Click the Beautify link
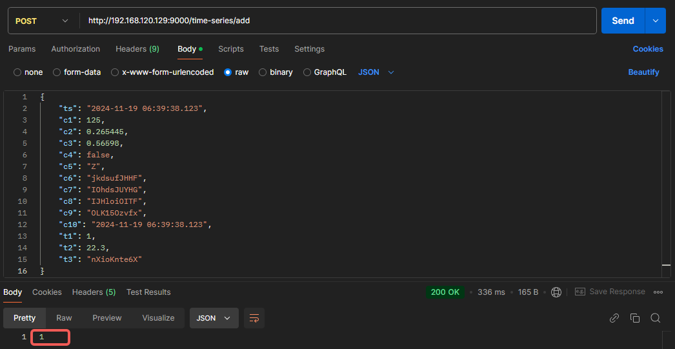 pyautogui.click(x=643, y=72)
